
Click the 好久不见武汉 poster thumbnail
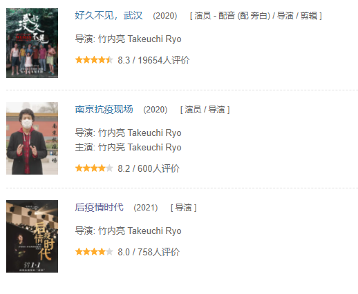click(32, 43)
